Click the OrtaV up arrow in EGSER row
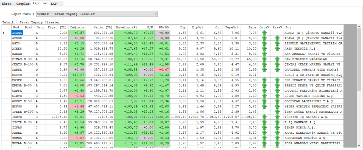This screenshot has height=150, width=363. [x=264, y=80]
